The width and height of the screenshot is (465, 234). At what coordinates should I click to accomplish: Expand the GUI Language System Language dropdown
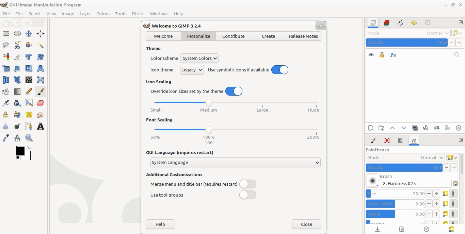coord(235,163)
